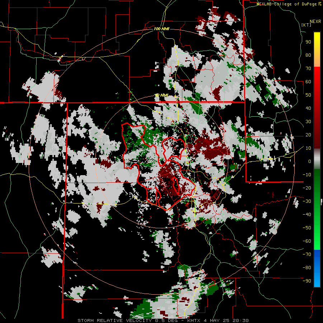Image resolution: width=323 pixels, height=323 pixels.
Task: Click the "40" value on the velocity scale
Action: click(308, 108)
